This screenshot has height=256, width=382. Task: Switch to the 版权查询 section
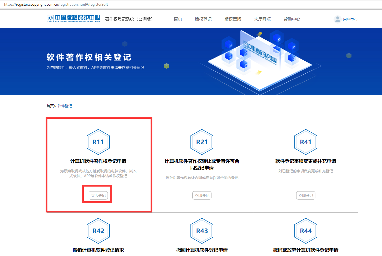tap(233, 19)
